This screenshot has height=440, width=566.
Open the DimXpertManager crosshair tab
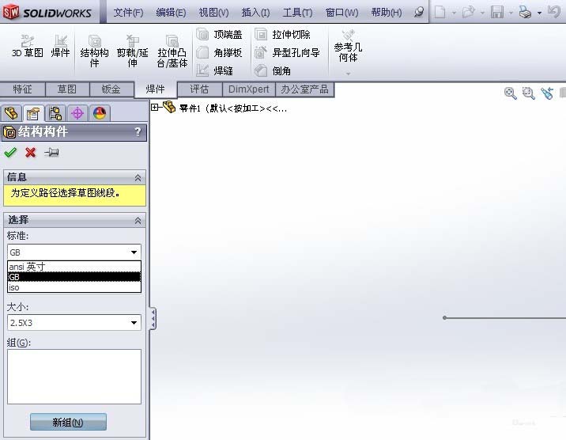(x=77, y=113)
